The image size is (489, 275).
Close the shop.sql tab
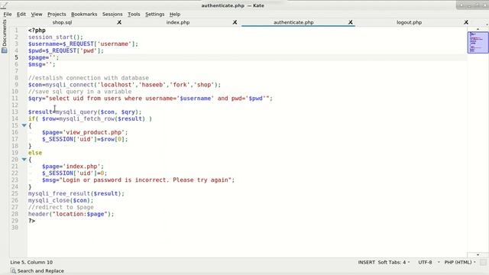[119, 22]
